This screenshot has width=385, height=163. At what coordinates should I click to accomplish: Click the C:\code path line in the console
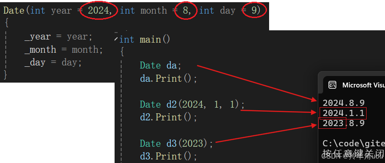[353, 143]
